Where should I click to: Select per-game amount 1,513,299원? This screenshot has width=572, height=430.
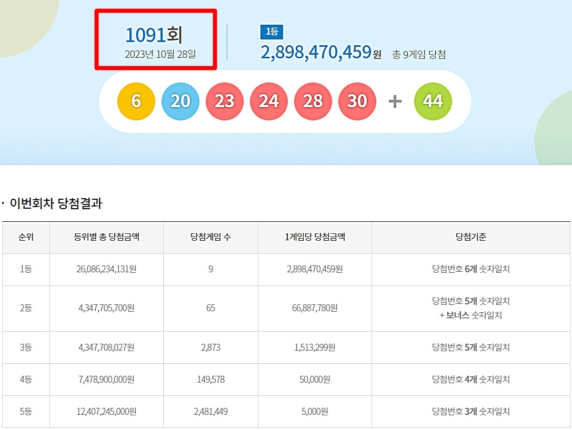point(315,347)
